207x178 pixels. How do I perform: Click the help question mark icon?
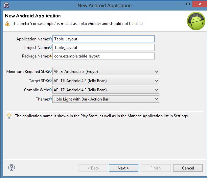(x=11, y=167)
